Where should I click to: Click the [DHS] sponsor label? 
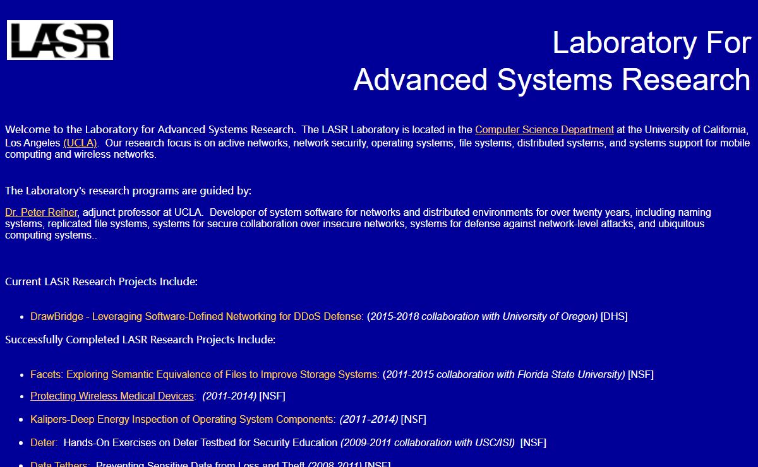pos(614,316)
